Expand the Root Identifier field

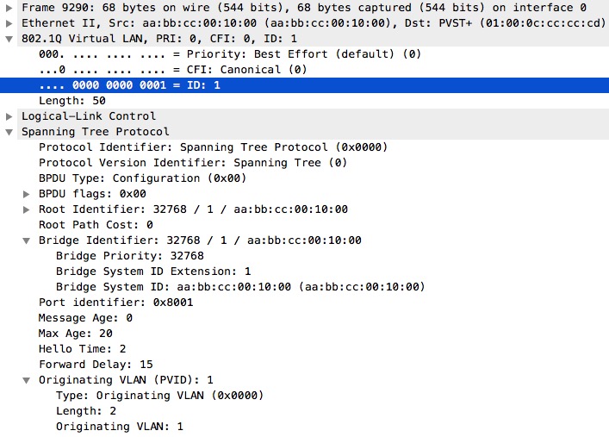click(x=27, y=209)
